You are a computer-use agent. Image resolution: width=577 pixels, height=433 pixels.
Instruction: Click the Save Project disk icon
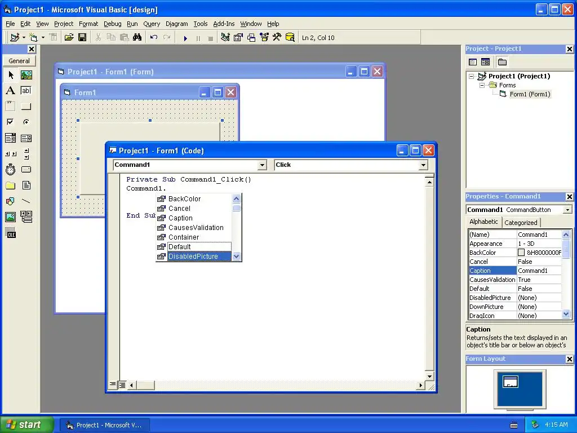tap(82, 38)
